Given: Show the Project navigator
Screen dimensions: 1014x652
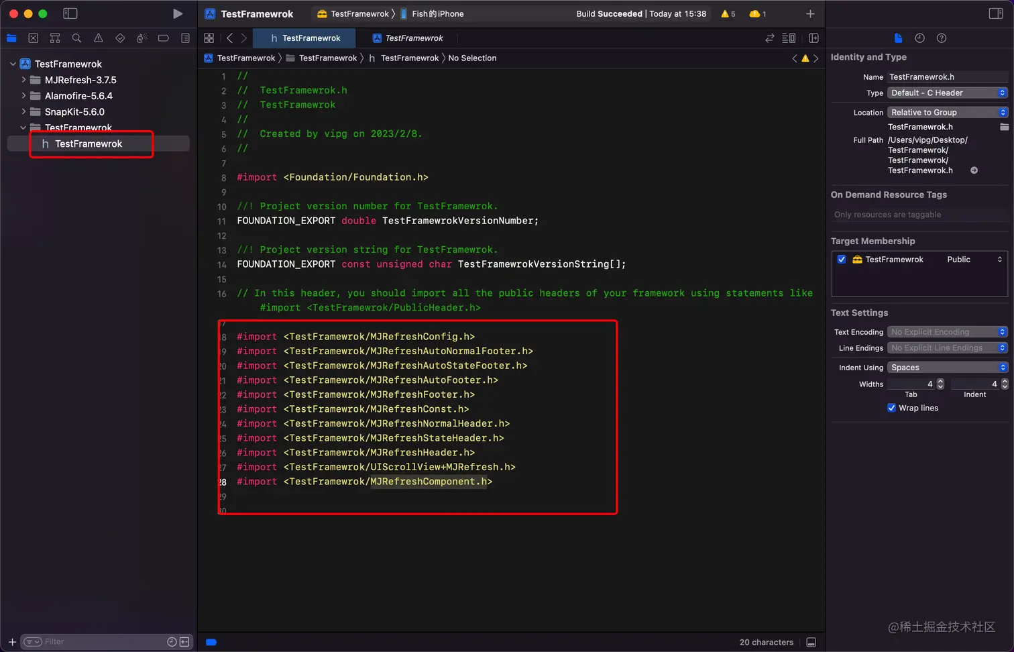Looking at the screenshot, I should [11, 38].
